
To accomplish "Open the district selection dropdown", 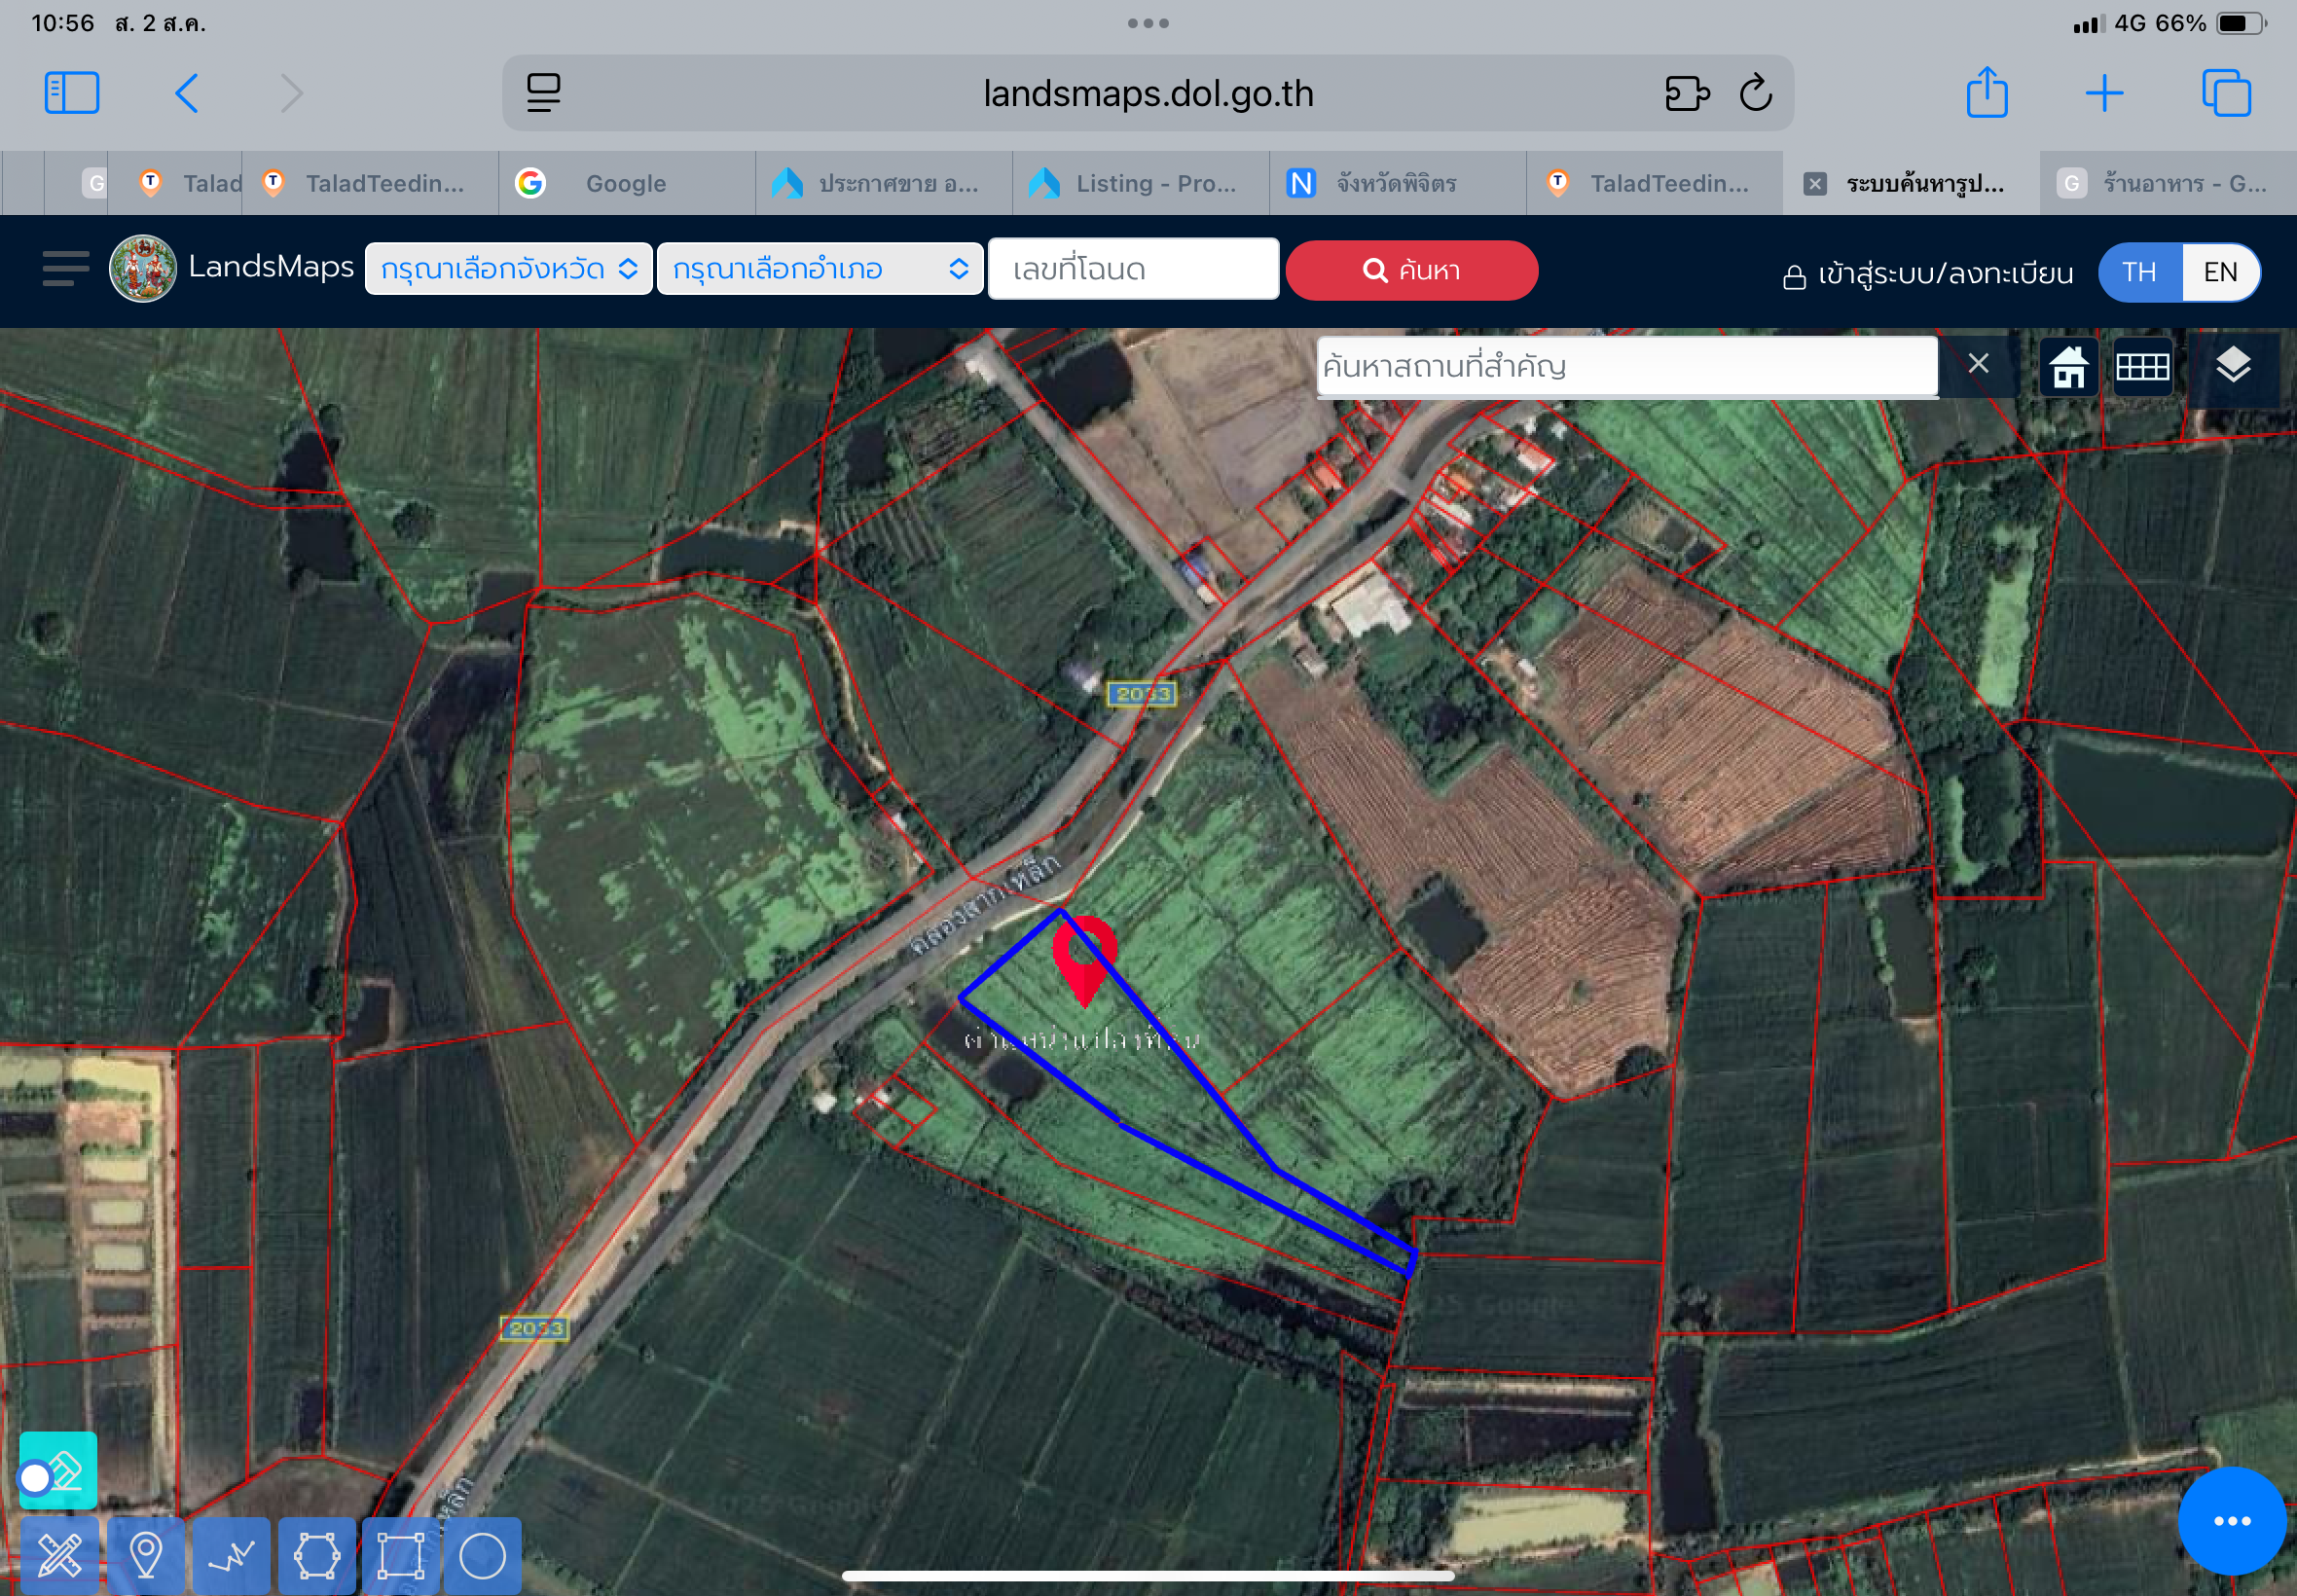I will coord(820,269).
